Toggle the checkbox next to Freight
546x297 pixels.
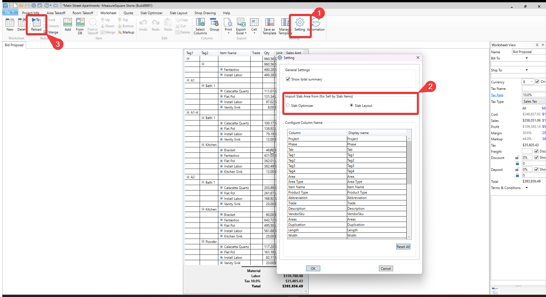pos(536,151)
